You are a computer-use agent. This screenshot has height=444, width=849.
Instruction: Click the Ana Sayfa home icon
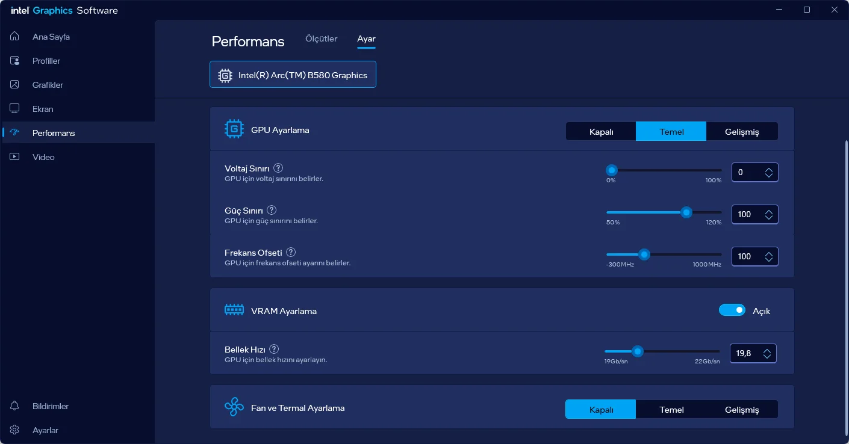(x=15, y=37)
